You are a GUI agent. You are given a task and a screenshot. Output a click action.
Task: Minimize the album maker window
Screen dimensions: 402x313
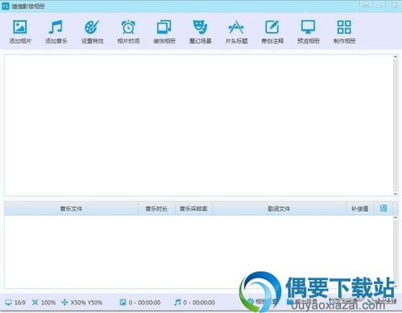379,5
